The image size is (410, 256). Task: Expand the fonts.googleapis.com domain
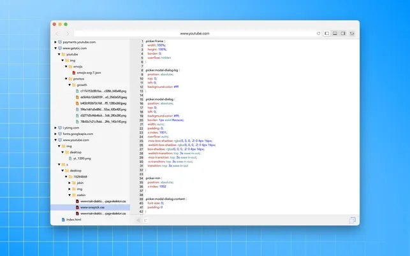[55, 134]
